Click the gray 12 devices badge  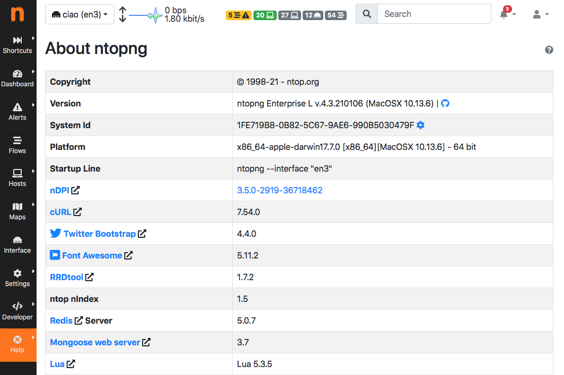click(313, 15)
